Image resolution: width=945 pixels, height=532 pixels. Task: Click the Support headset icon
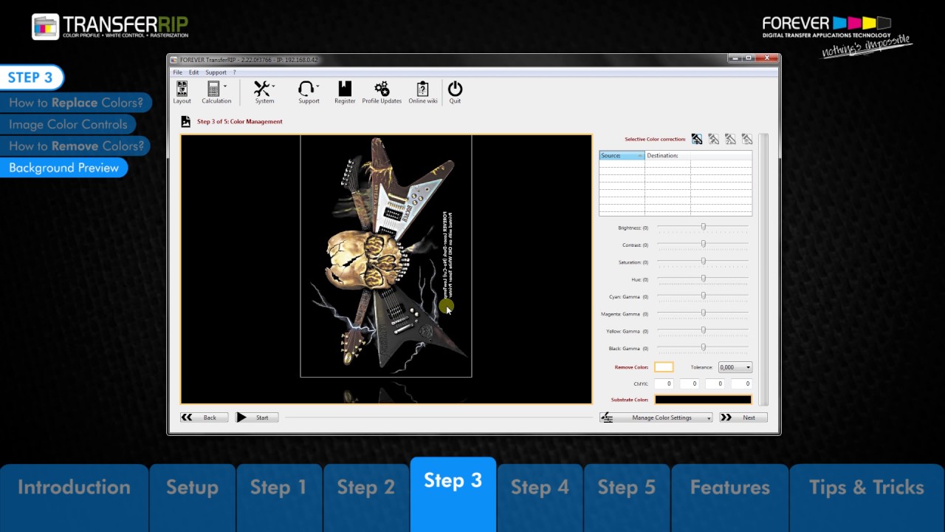pos(306,89)
